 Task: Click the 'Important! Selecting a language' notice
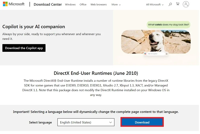coord(96,112)
